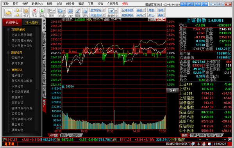Click the yellow back arrow toolbar icon
Screen dimensions: 234x148
[x=8, y=13]
